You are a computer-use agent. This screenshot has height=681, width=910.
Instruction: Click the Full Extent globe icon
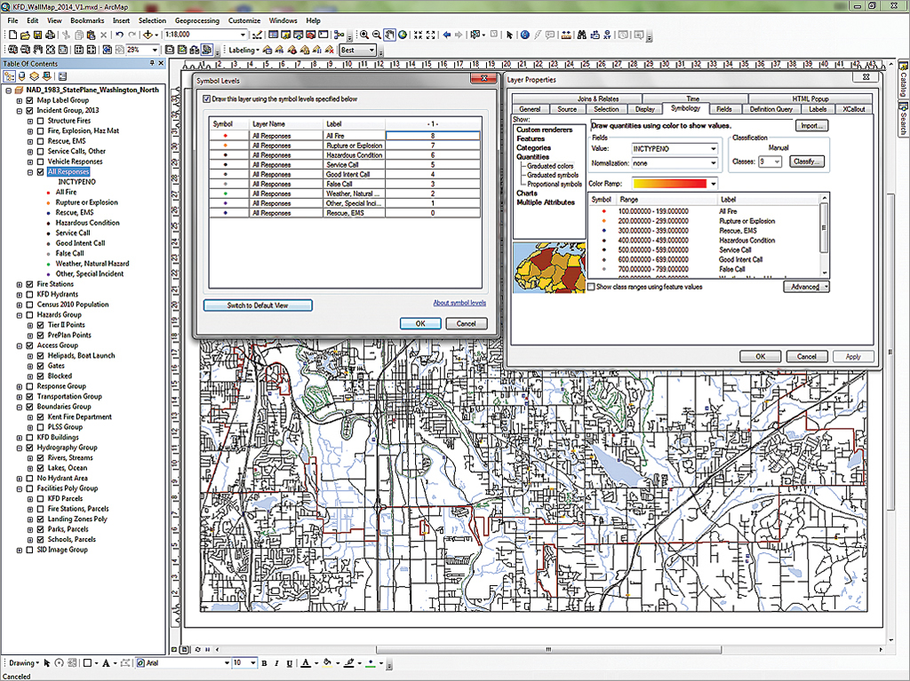[x=403, y=35]
